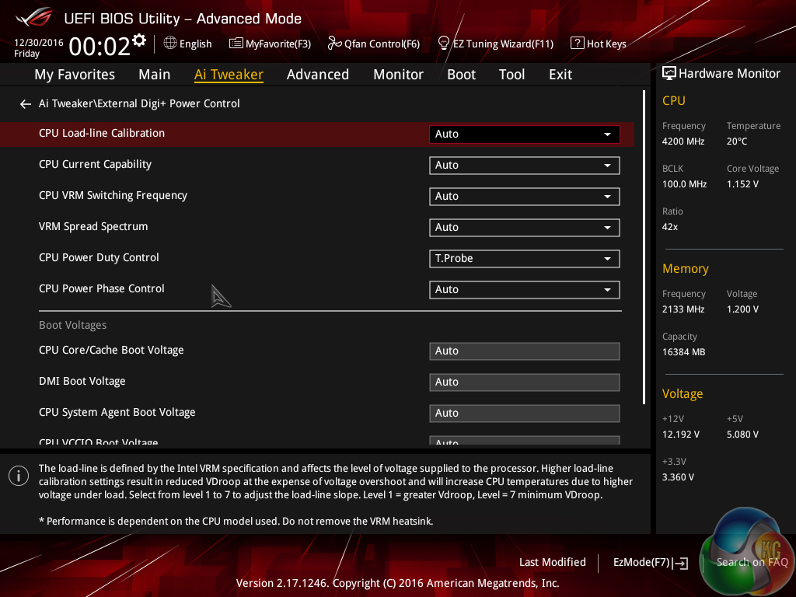Open the CPU Current Capability dropdown
This screenshot has height=597, width=796.
pyautogui.click(x=524, y=165)
